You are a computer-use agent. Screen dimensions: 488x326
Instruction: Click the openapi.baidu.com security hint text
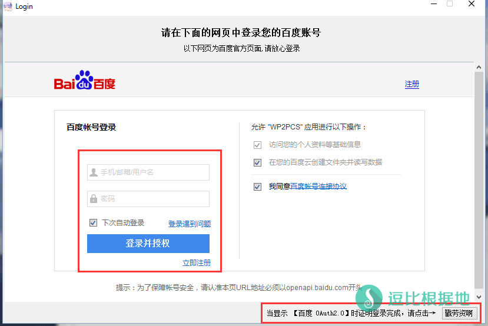(x=239, y=287)
